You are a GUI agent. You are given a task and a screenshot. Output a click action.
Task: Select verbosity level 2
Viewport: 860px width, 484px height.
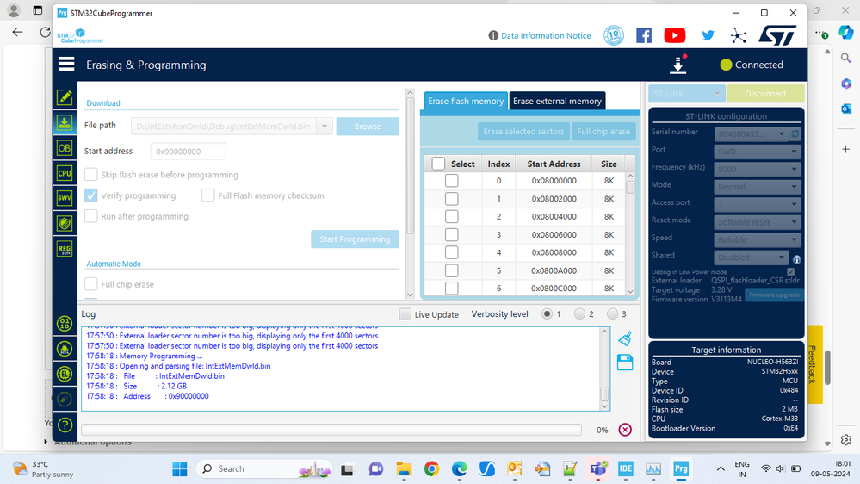click(579, 313)
